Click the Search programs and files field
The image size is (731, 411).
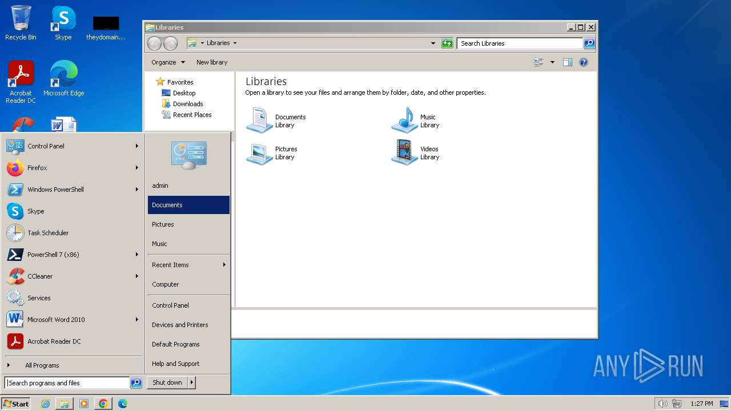point(67,383)
